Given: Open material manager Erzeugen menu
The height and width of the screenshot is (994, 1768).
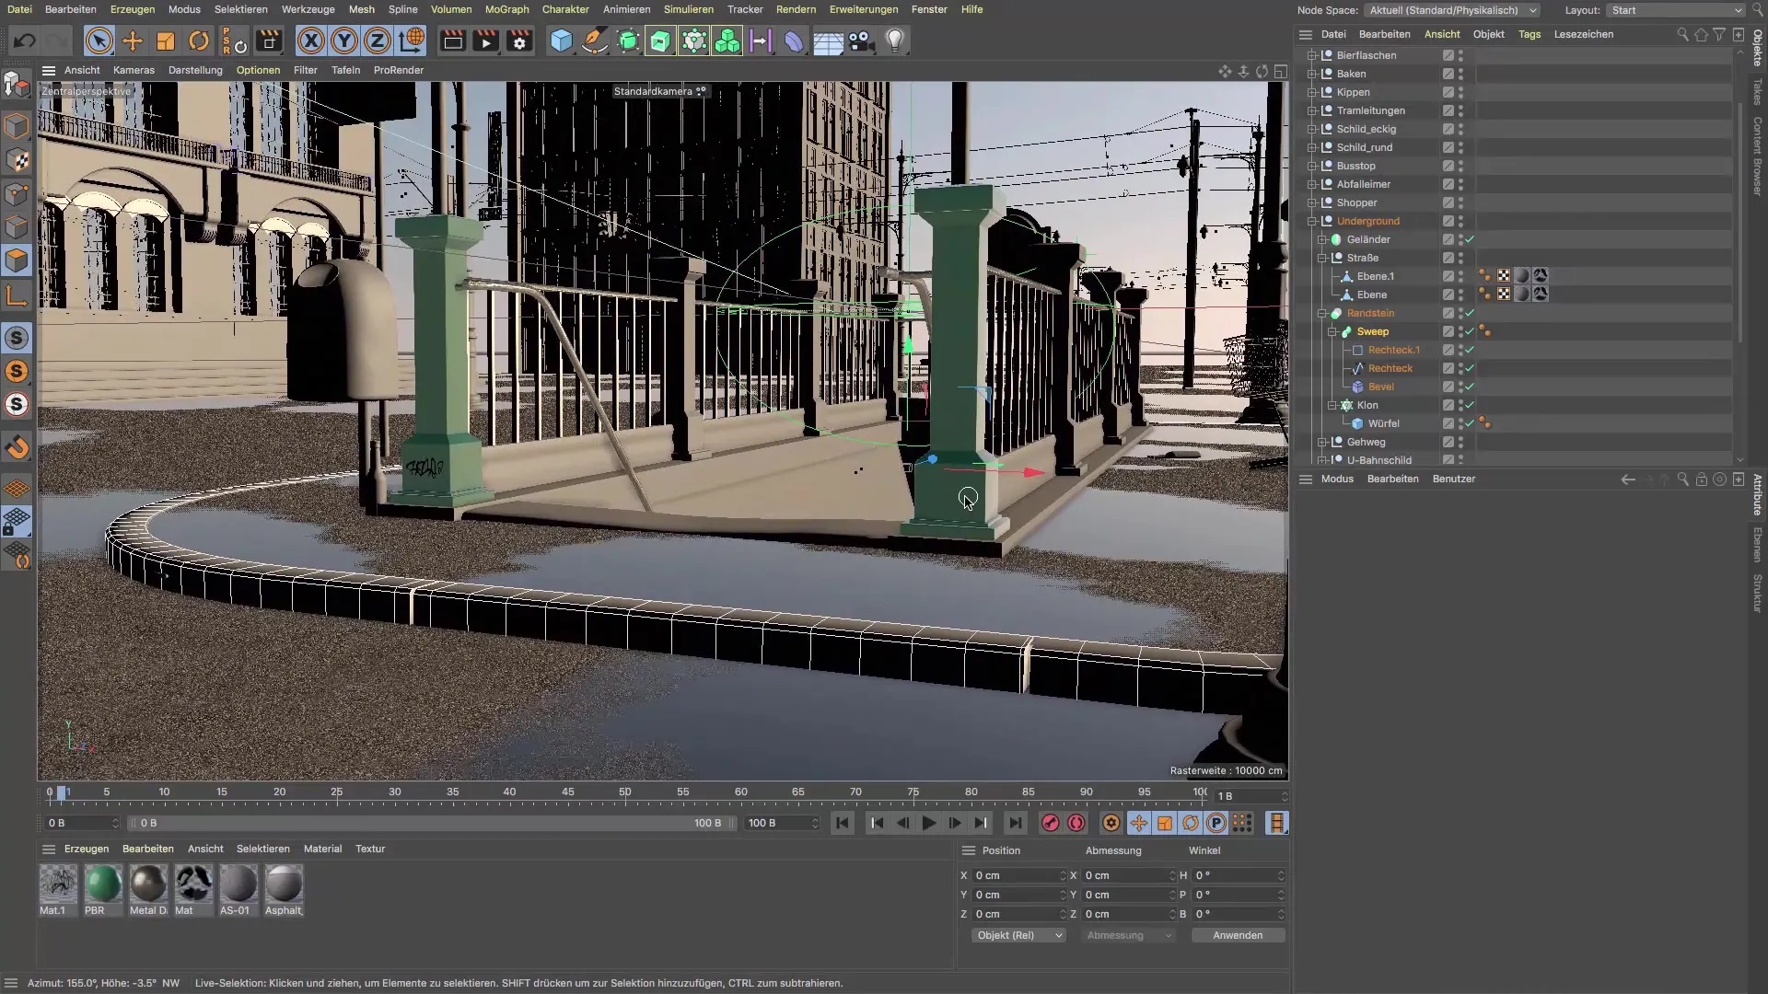Looking at the screenshot, I should tap(87, 849).
